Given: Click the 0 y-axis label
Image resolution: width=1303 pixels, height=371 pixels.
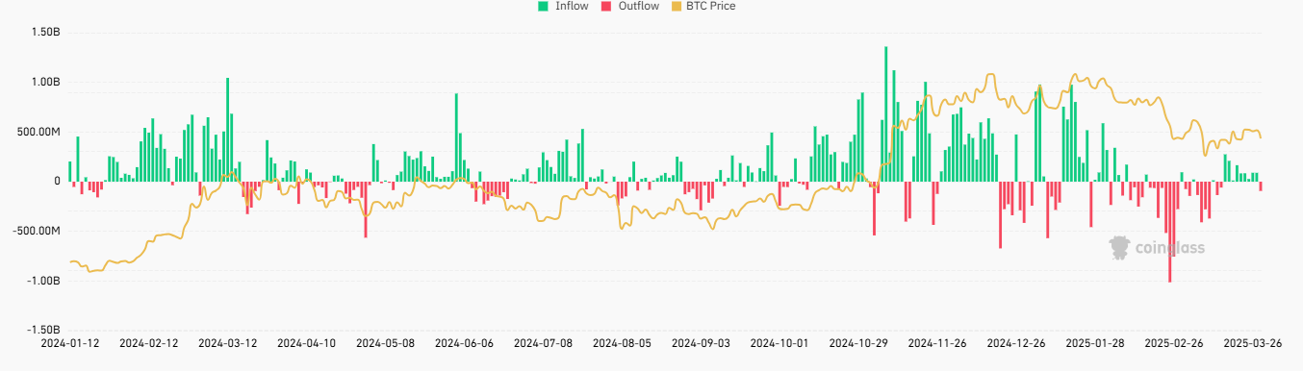Looking at the screenshot, I should click(x=57, y=182).
